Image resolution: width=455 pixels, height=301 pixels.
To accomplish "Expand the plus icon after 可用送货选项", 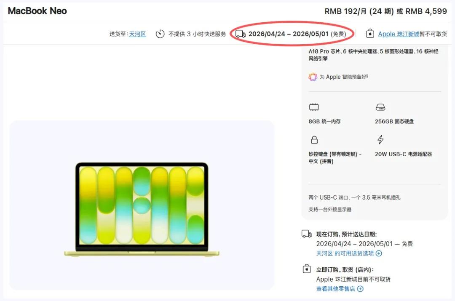I will (x=379, y=253).
